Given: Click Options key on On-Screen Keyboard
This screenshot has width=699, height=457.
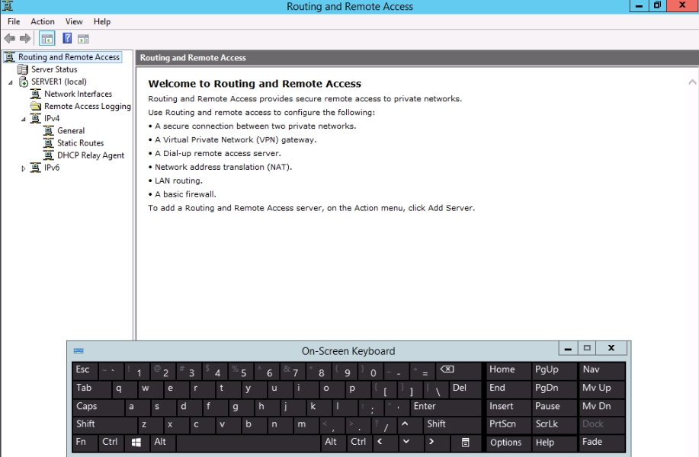Looking at the screenshot, I should pyautogui.click(x=506, y=443).
